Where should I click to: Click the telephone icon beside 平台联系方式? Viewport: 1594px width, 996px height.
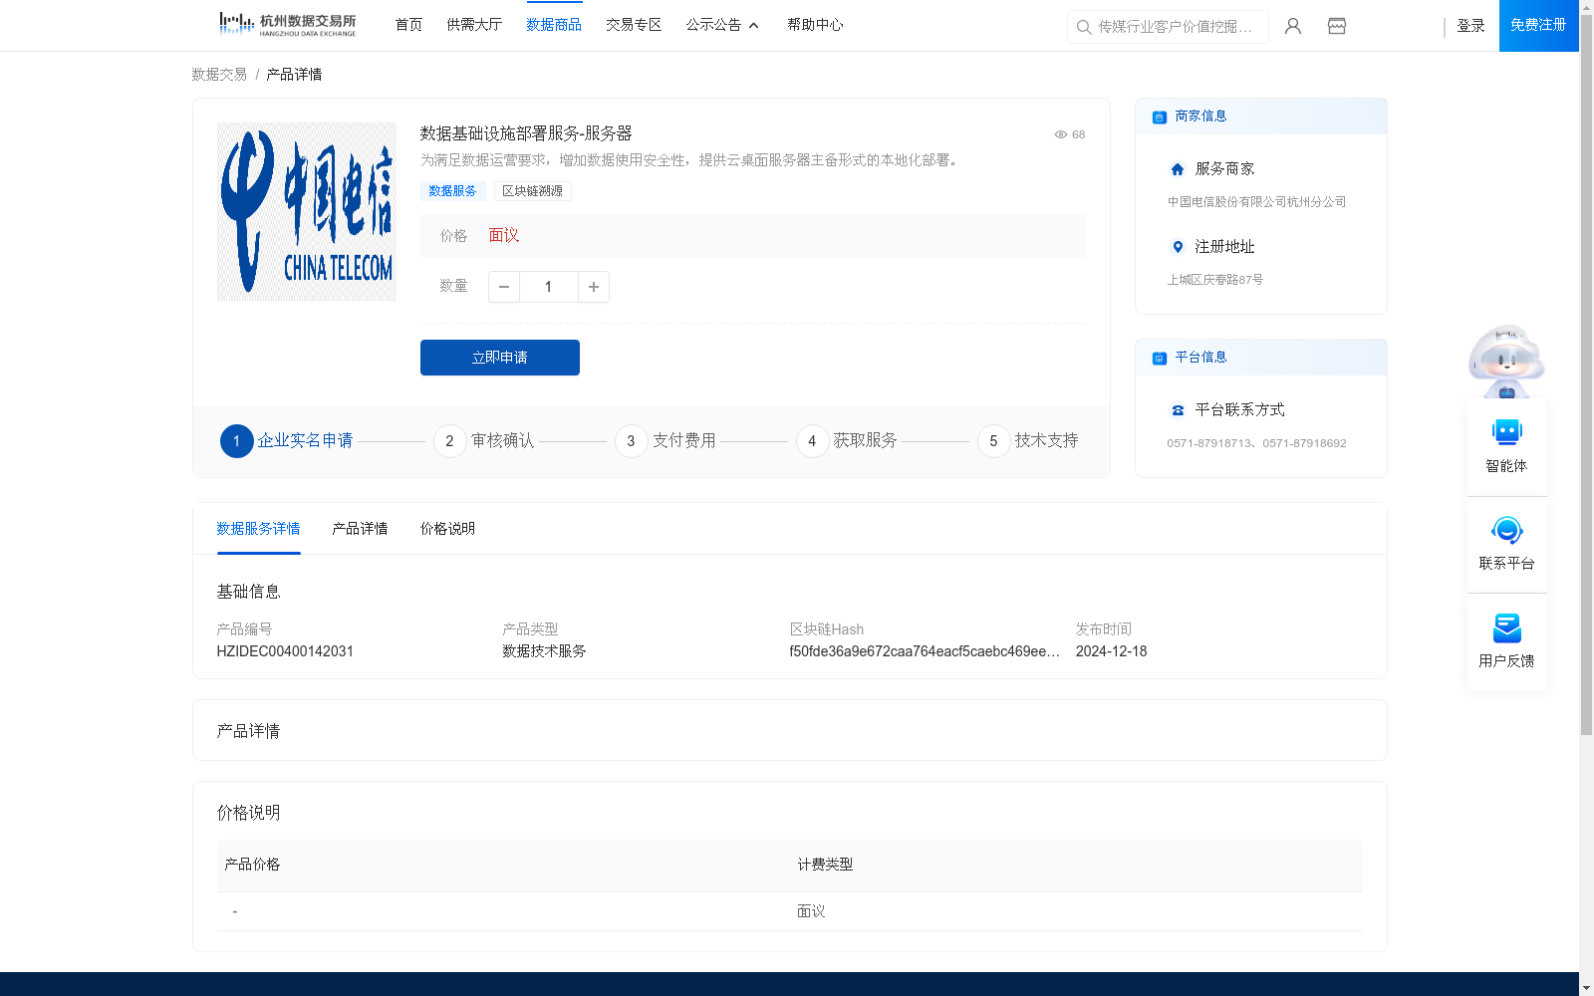coord(1178,410)
